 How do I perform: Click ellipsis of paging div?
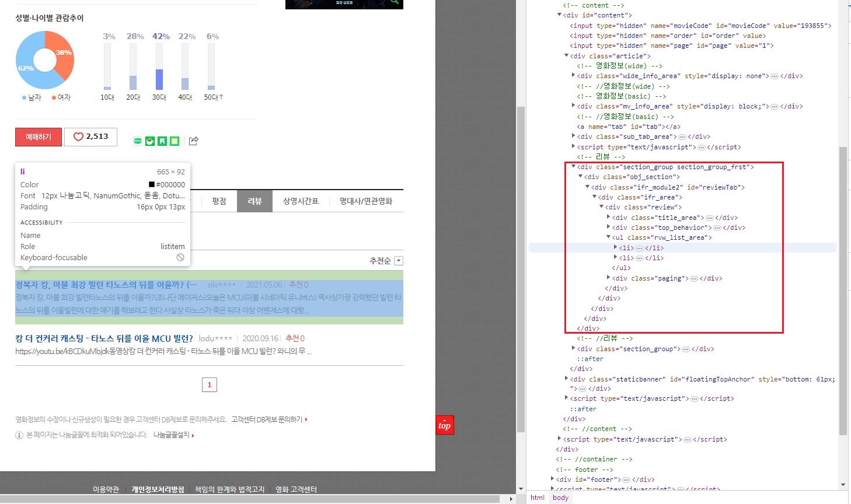(694, 279)
